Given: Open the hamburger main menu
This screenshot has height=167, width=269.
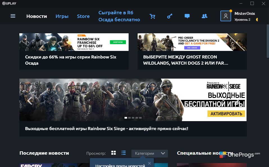Looking at the screenshot, I should coord(13,16).
